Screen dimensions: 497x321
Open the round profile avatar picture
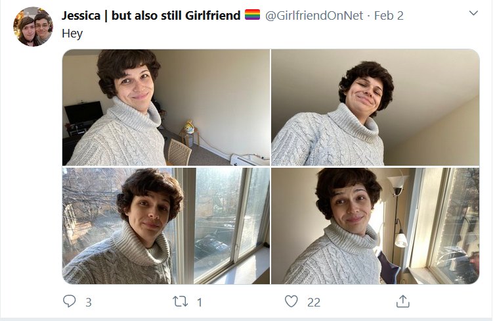point(33,27)
